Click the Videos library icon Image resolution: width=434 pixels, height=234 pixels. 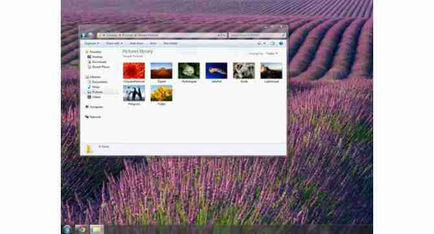[89, 97]
